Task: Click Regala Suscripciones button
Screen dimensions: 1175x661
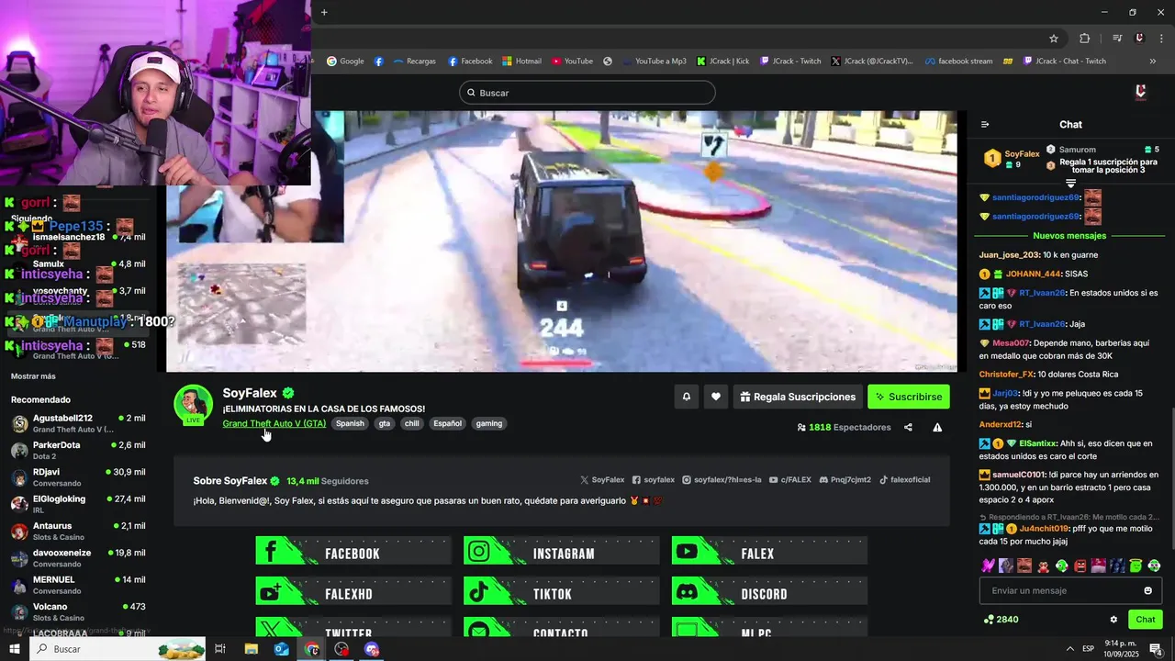Action: 797,397
